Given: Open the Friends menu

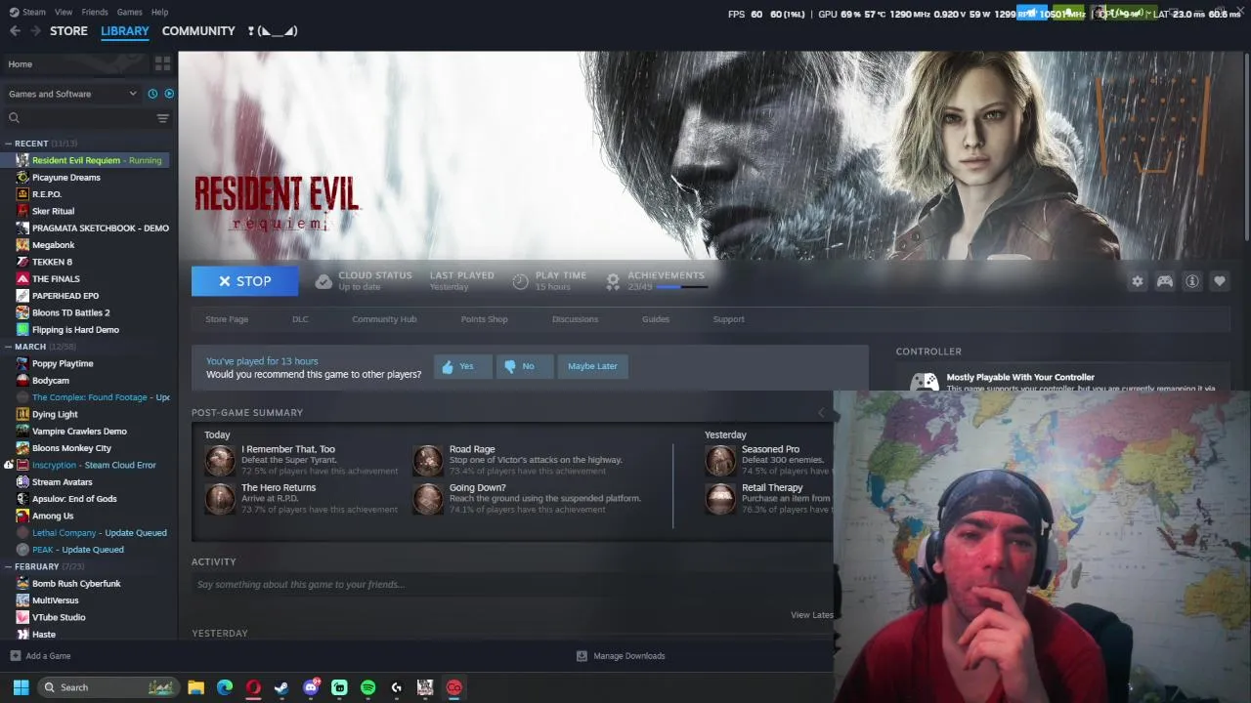Looking at the screenshot, I should point(95,12).
